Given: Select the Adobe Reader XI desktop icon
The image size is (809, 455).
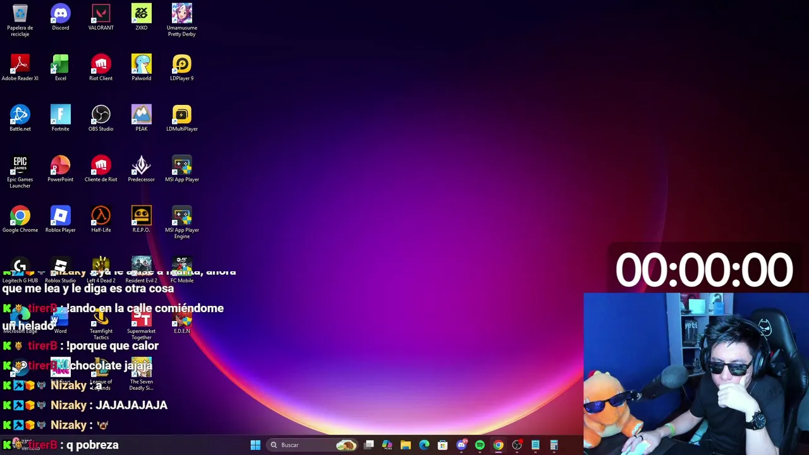Looking at the screenshot, I should (x=20, y=68).
